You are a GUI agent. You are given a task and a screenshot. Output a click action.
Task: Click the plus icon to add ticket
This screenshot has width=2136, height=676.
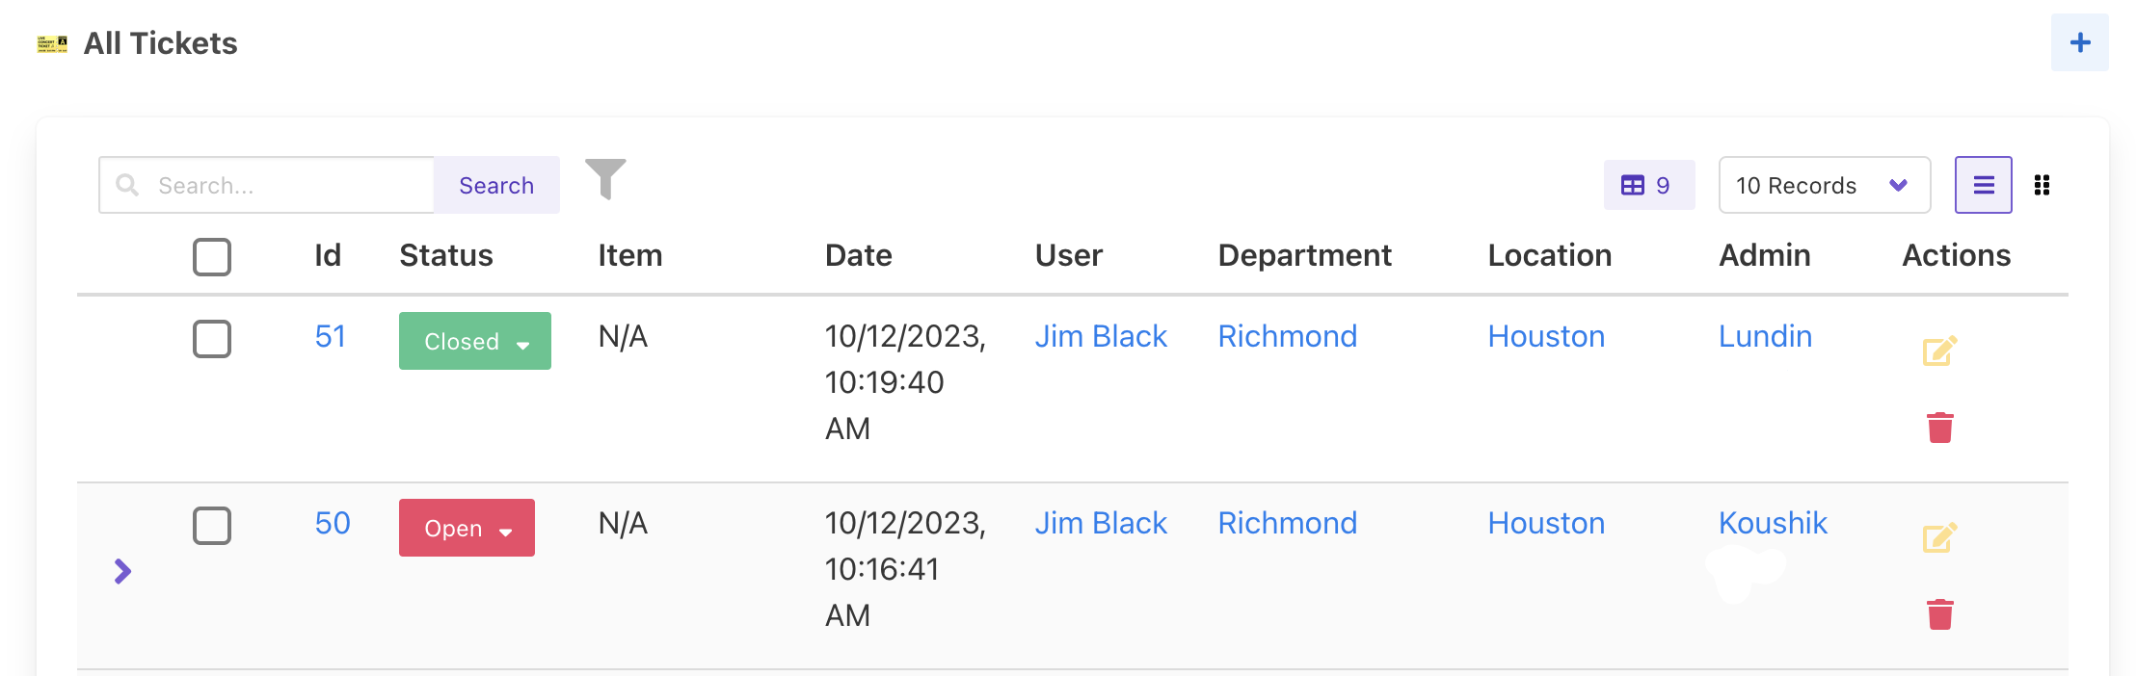[x=2079, y=42]
